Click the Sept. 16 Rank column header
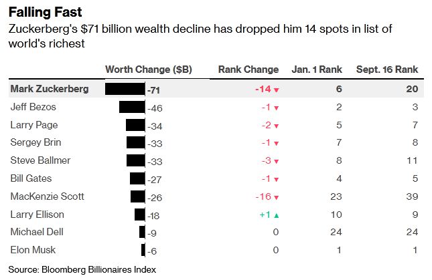The width and height of the screenshot is (432, 280). click(x=387, y=69)
